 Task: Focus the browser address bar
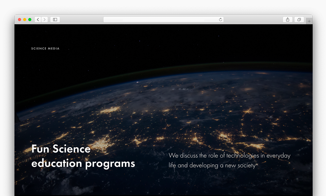click(x=164, y=20)
